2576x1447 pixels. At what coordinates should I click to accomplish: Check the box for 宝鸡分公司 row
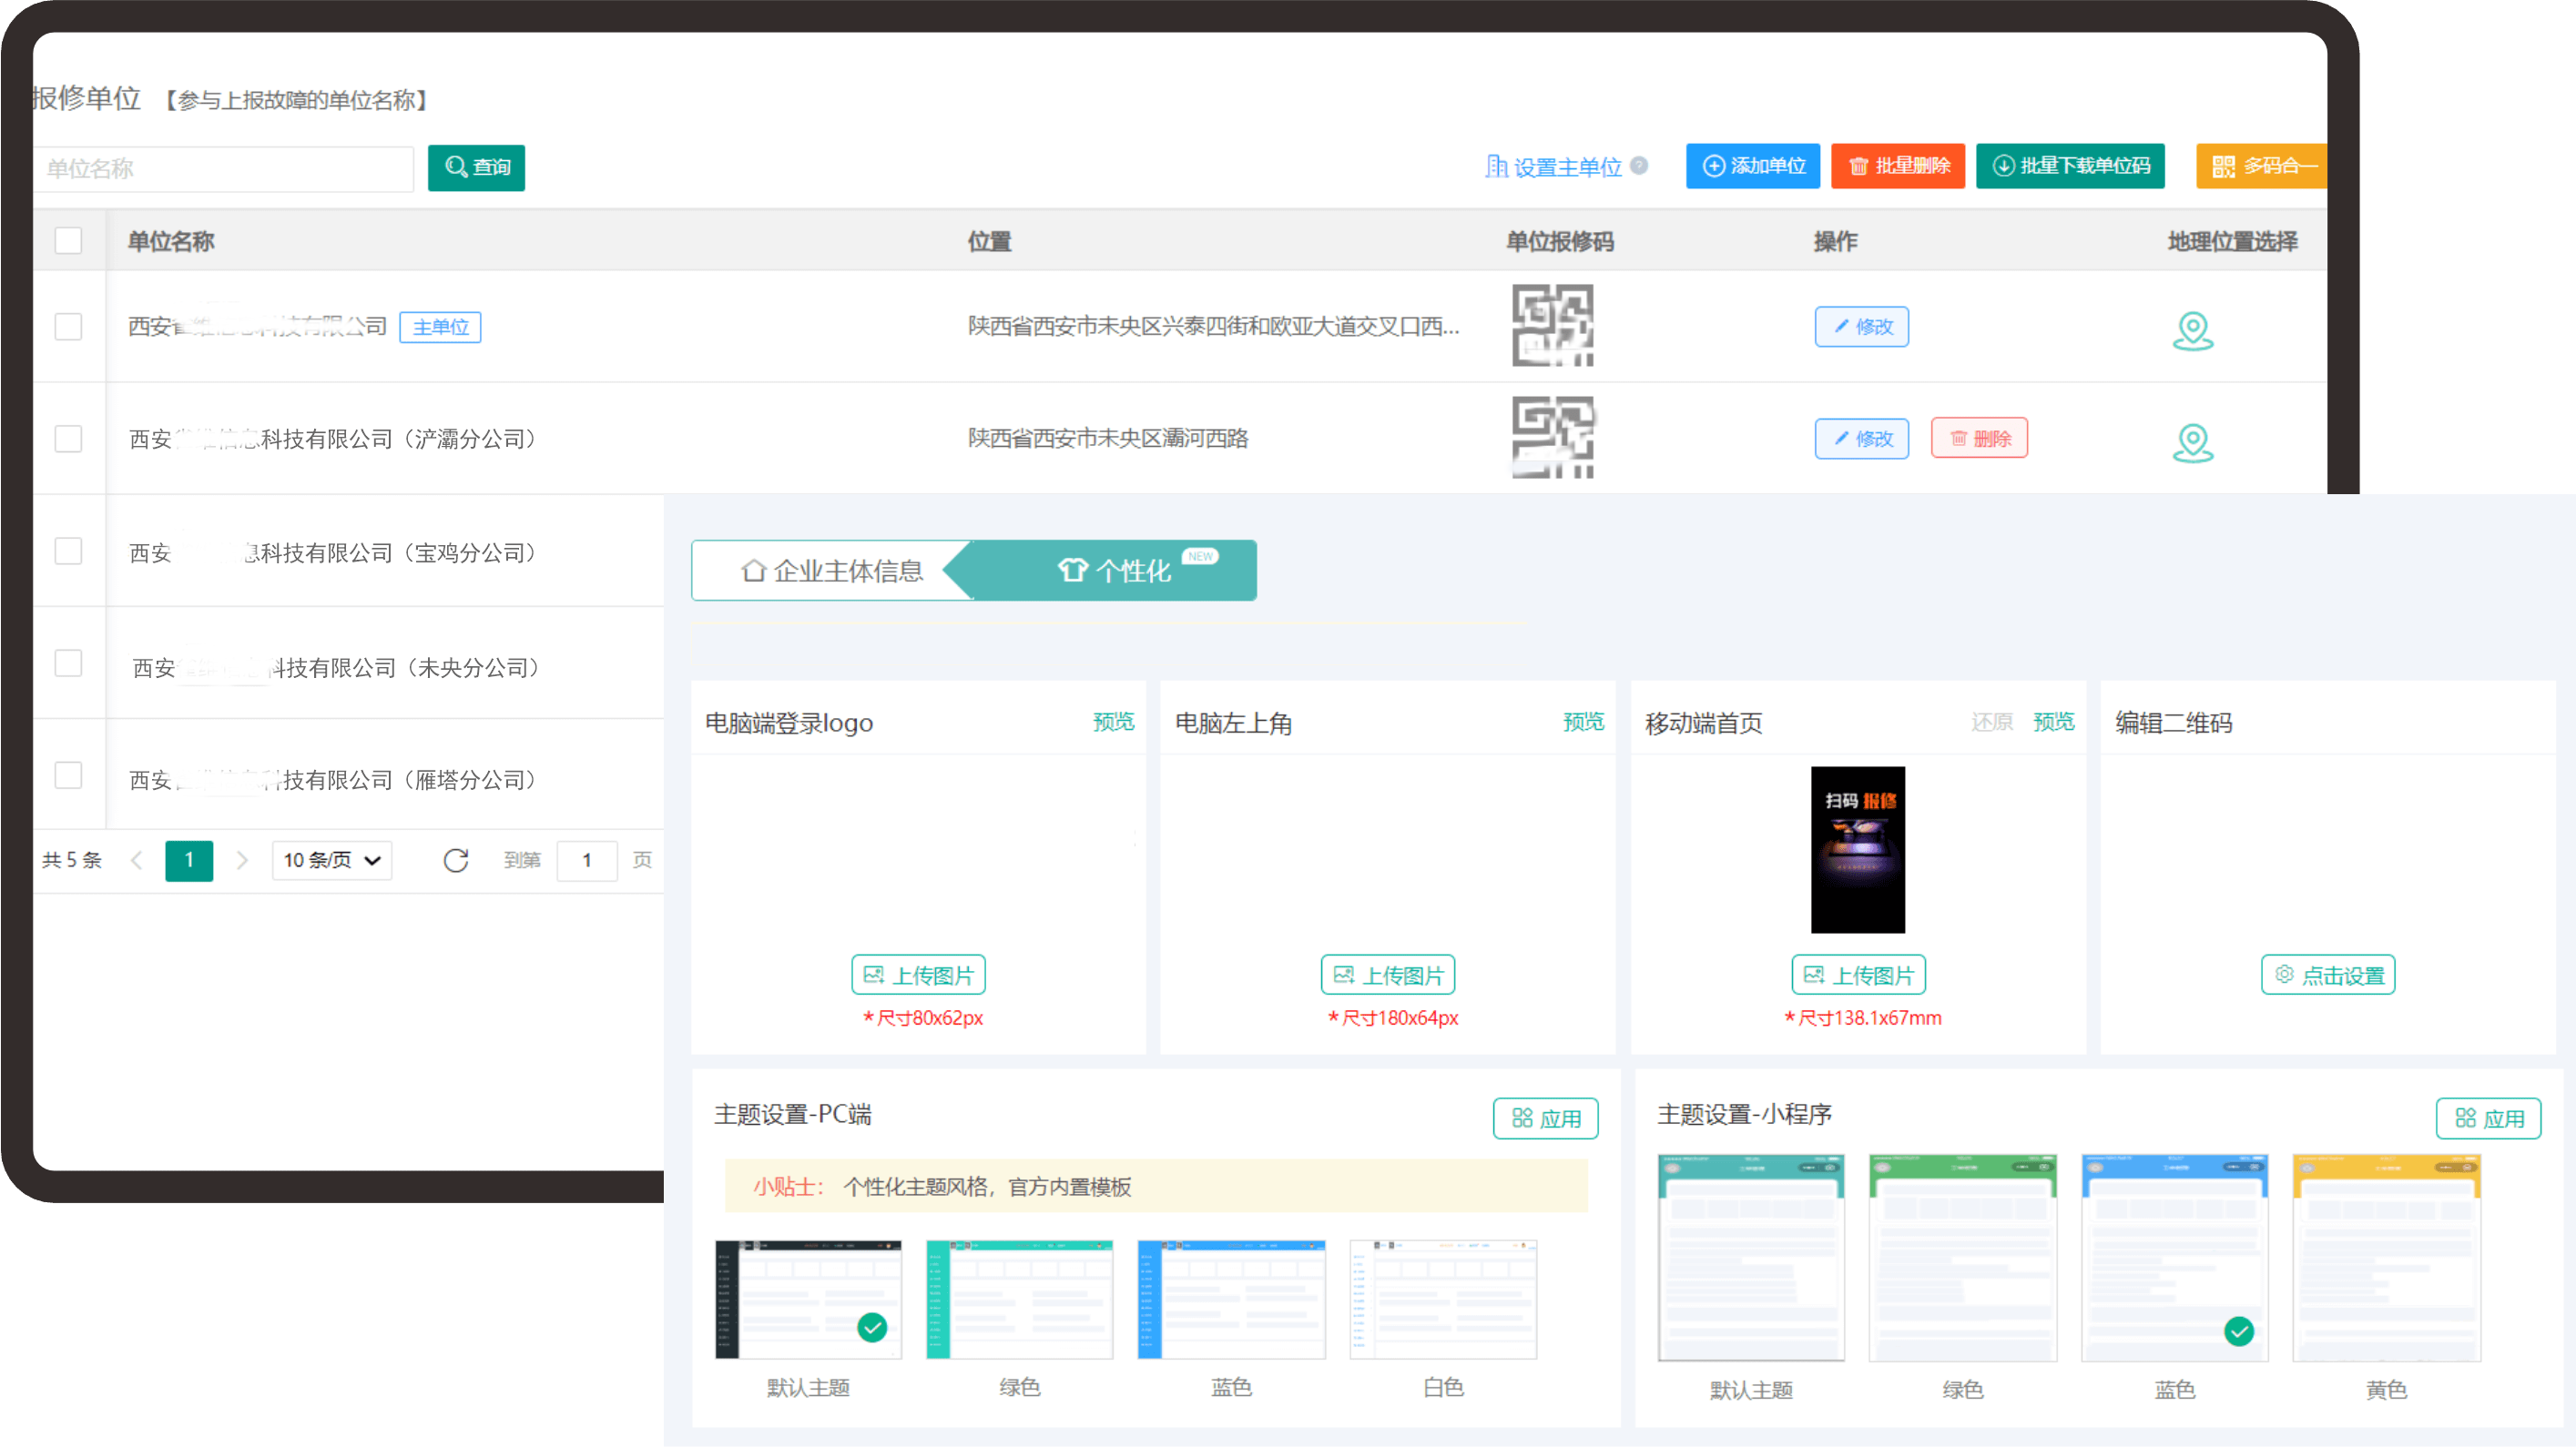[68, 551]
